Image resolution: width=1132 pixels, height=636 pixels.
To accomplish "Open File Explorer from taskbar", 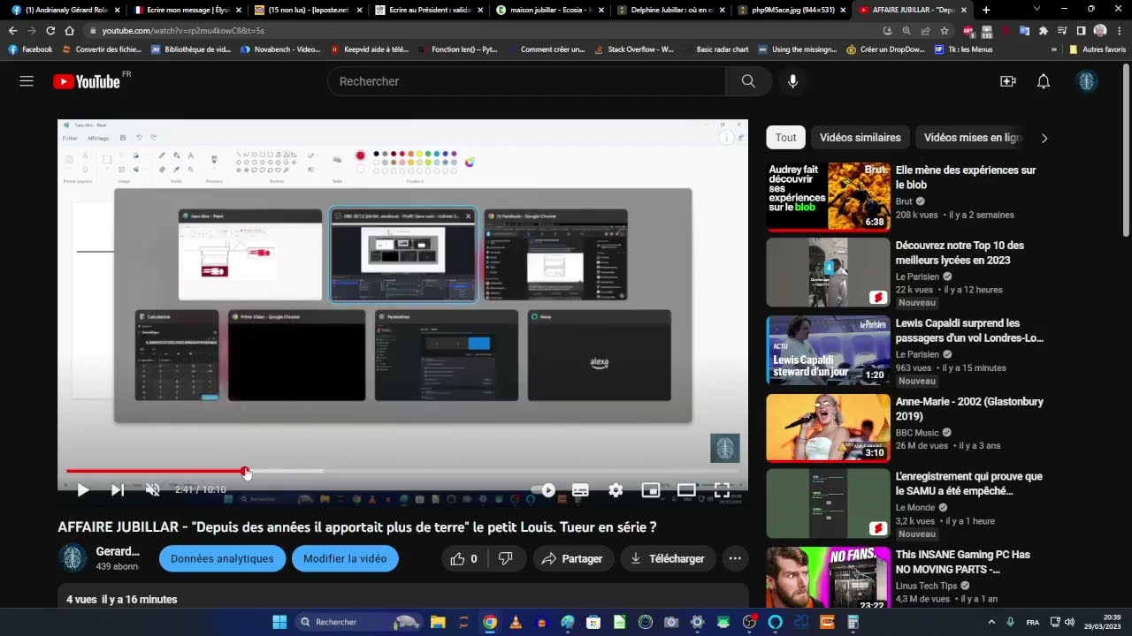I will point(438,622).
